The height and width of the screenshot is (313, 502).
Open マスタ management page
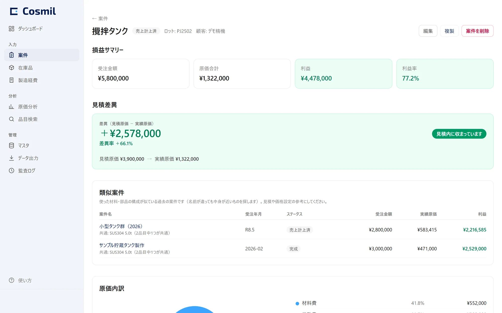click(x=42, y=145)
